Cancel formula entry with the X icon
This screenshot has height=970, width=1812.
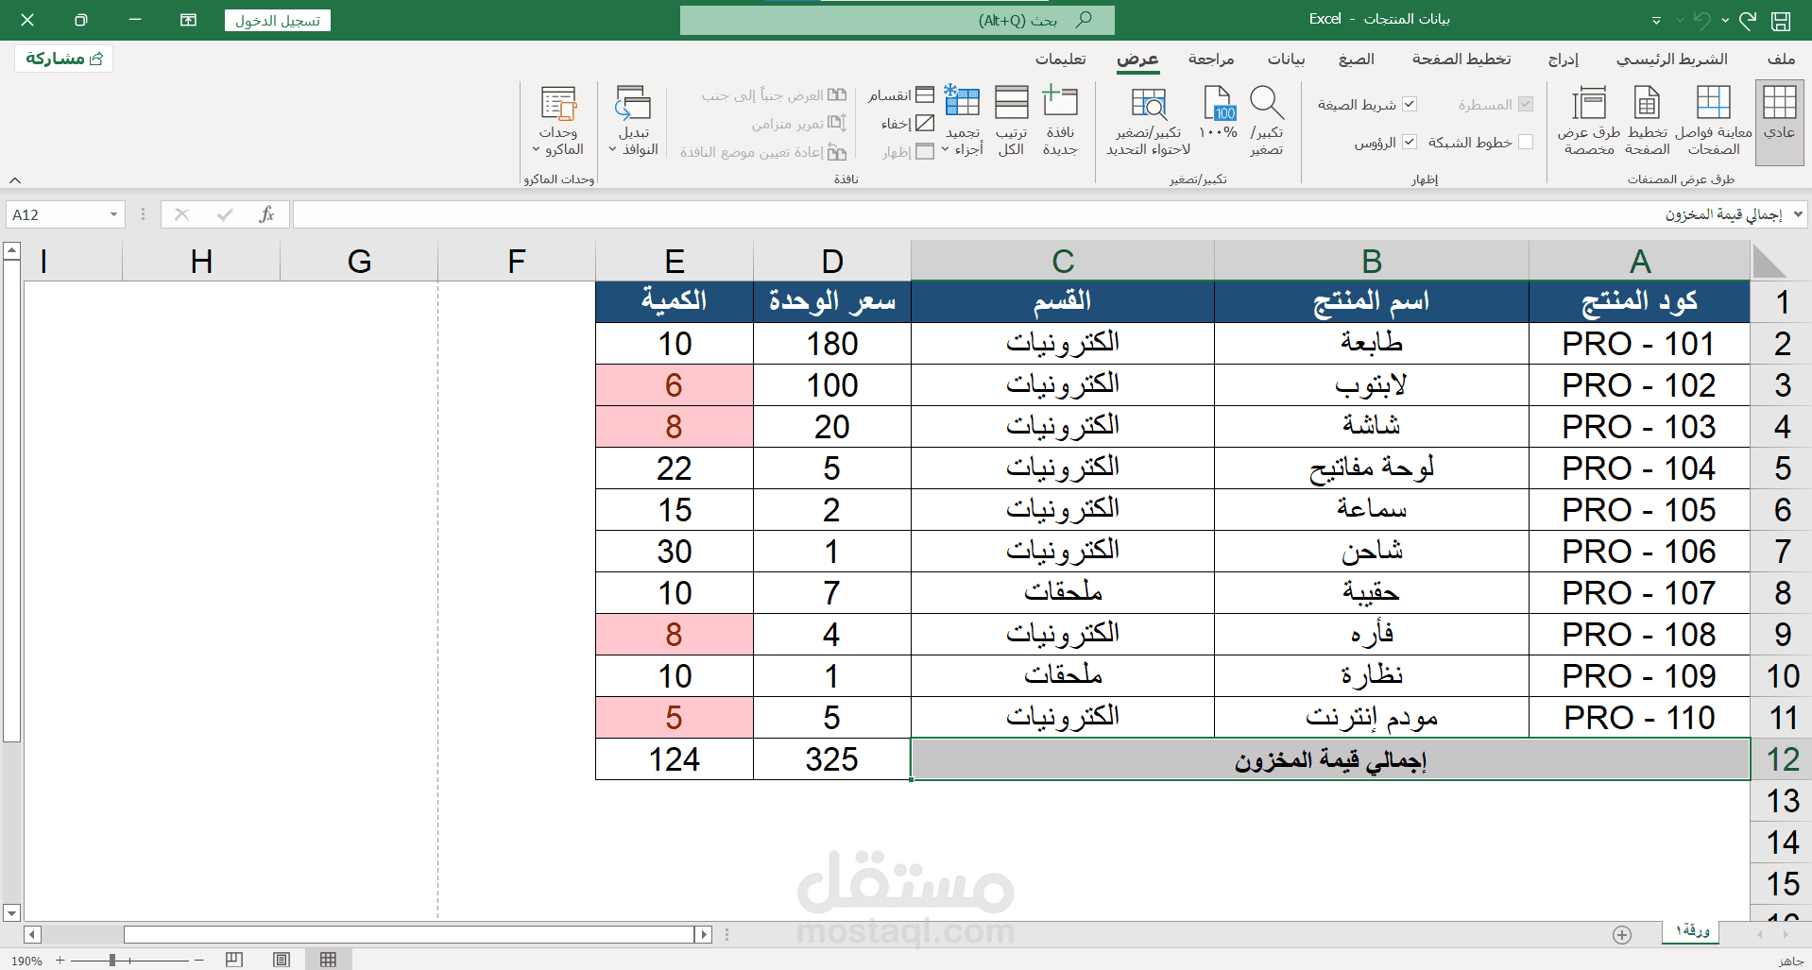182,215
